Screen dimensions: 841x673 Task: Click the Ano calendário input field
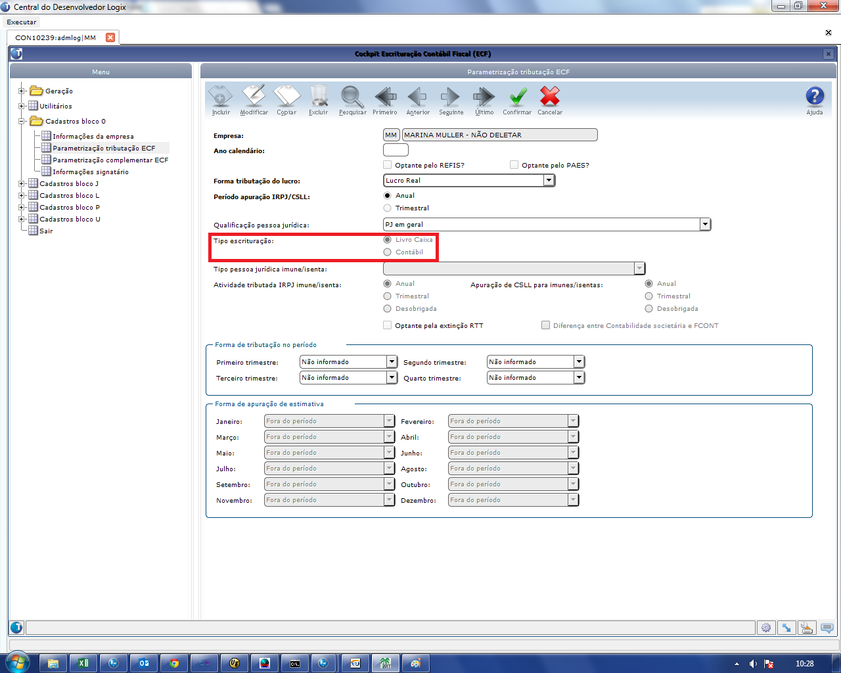click(396, 150)
